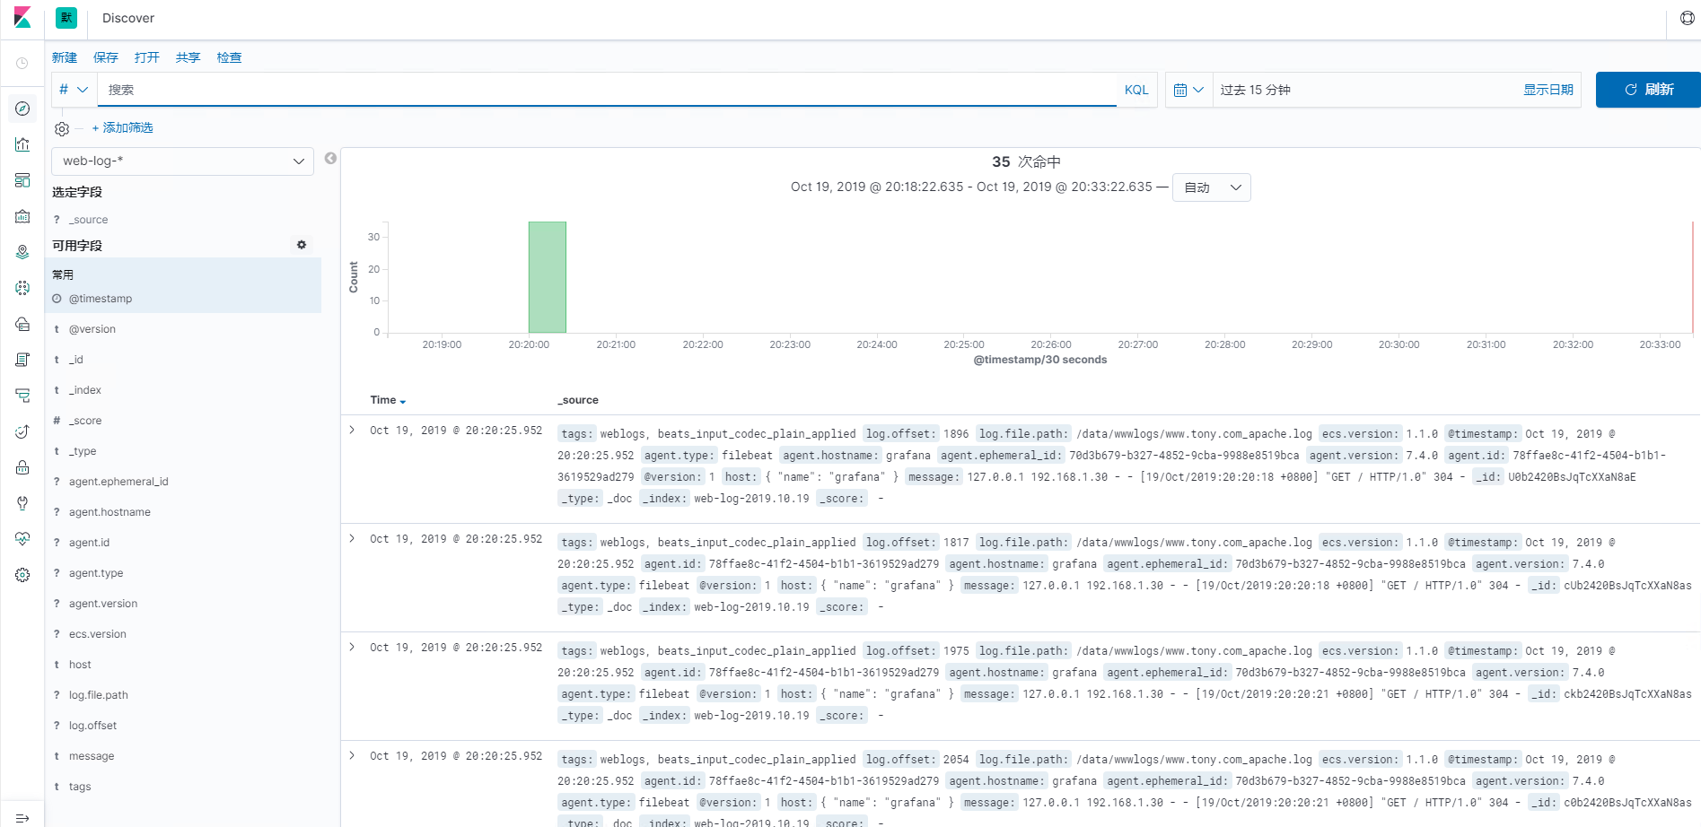Open the Management gear icon in sidebar
The image size is (1701, 827).
click(22, 575)
